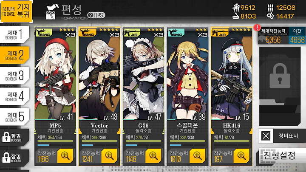The image size is (306, 172).
Task: Inspect Vector's stats with magnifier icon
Action: tap(109, 155)
